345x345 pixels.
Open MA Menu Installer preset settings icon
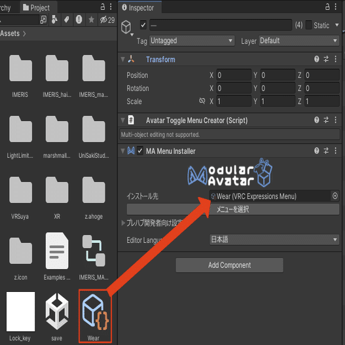coord(326,151)
